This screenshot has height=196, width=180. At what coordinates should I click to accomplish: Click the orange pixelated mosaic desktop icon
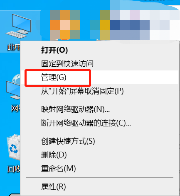[65, 24]
